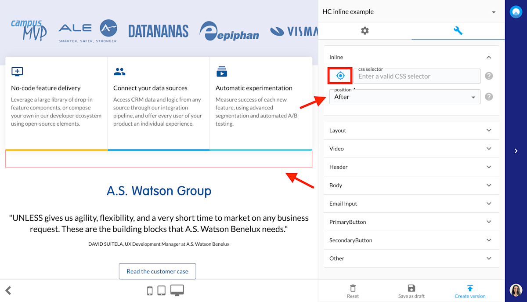Expand the Video section
The width and height of the screenshot is (527, 302).
coord(411,149)
